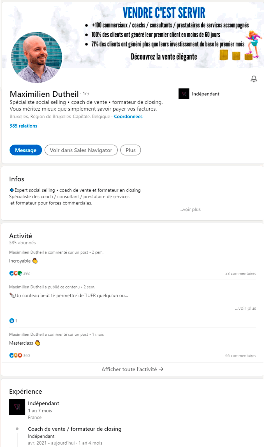
Task: Expand the couteau post with voir plus
Action: 245,308
